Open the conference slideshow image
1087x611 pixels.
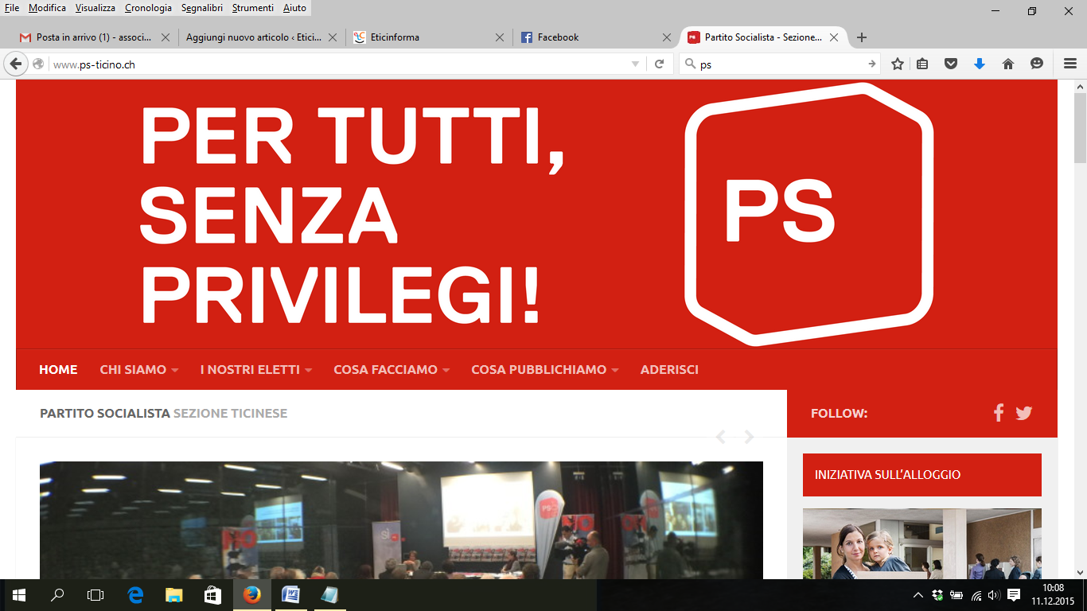tap(401, 520)
